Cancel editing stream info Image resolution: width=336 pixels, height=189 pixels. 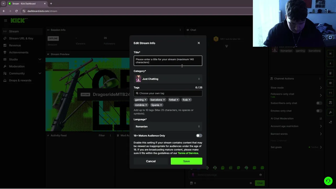tap(151, 161)
